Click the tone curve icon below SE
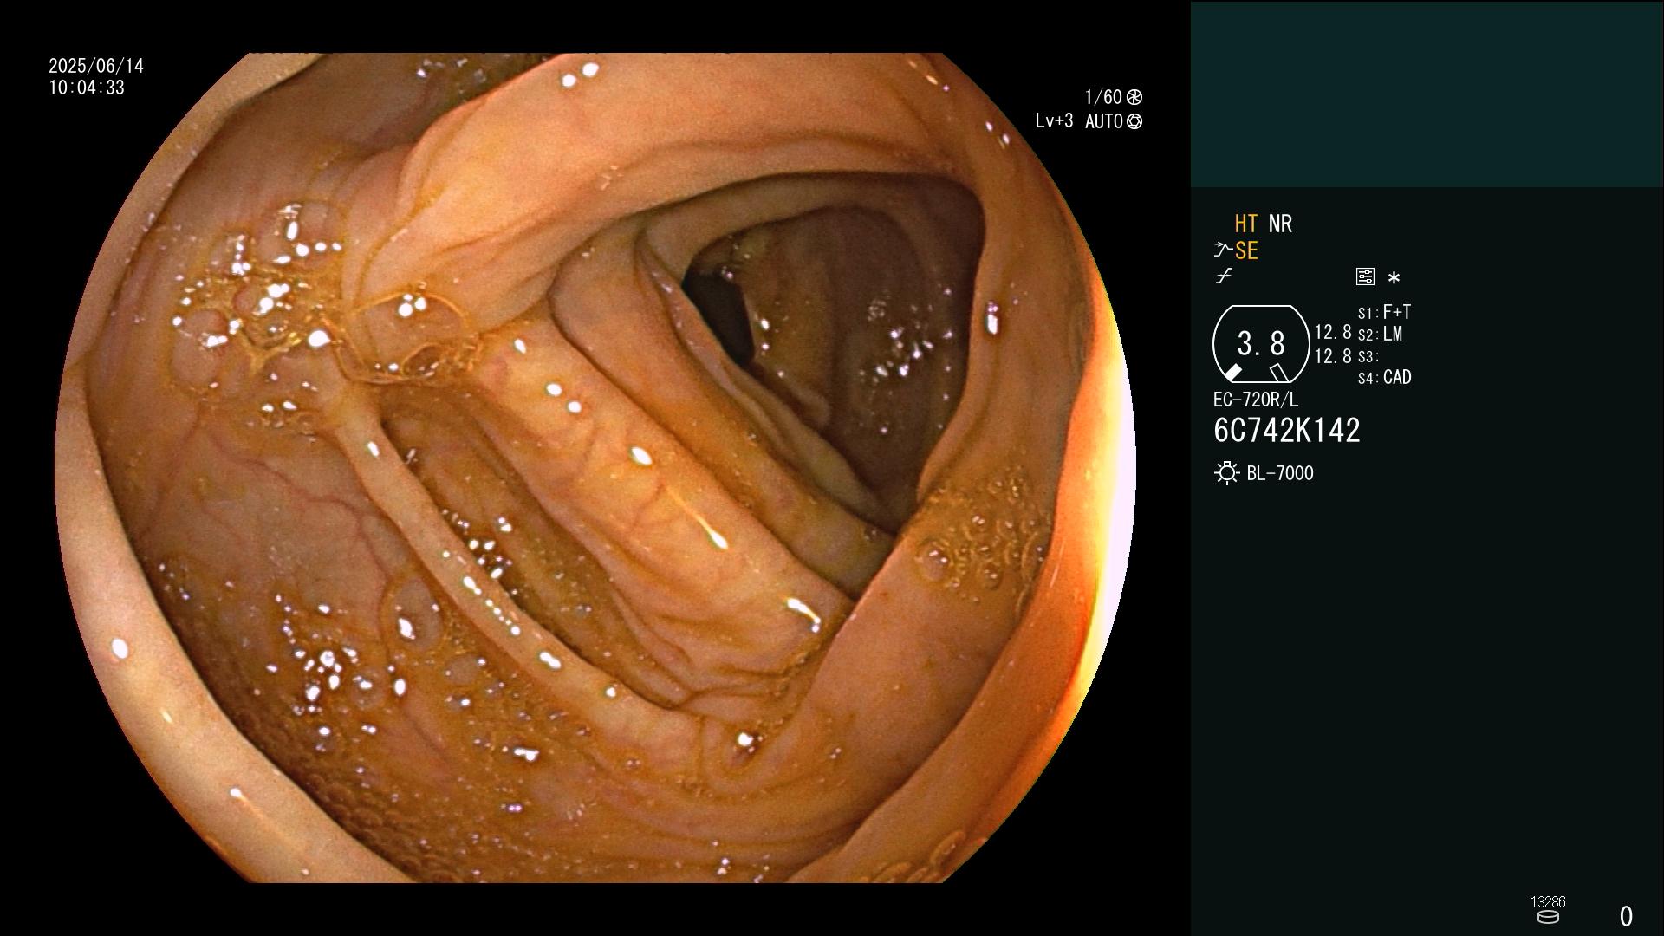This screenshot has height=936, width=1664. 1224,276
